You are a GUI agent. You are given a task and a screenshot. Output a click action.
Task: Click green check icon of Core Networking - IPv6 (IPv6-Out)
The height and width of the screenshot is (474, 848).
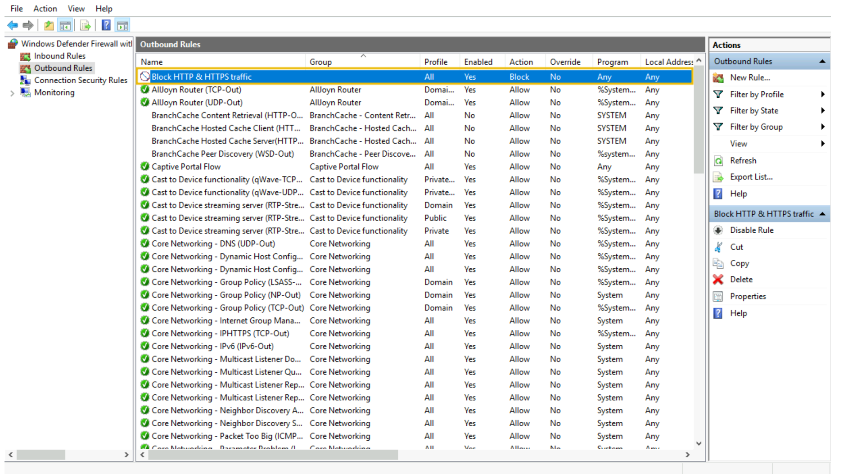(x=144, y=346)
